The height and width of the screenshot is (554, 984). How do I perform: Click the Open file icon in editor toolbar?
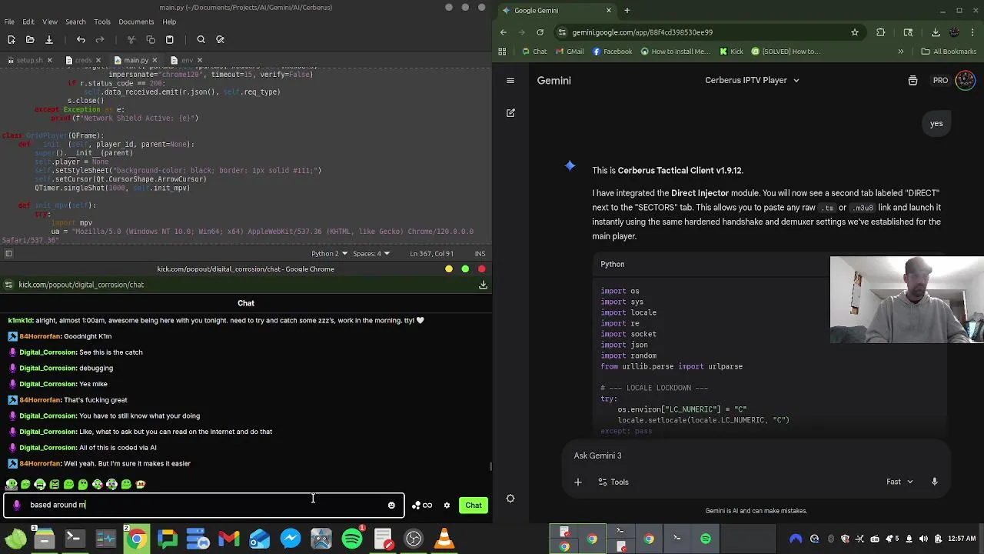click(30, 39)
